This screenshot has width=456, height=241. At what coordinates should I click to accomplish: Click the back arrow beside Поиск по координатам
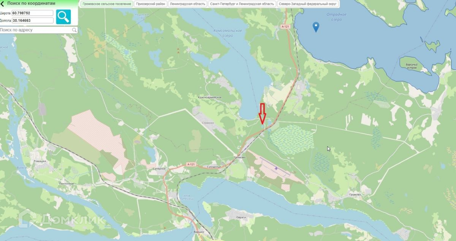pos(2,3)
